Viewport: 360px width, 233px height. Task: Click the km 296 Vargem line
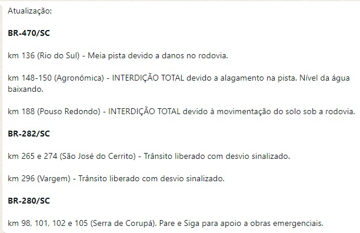(116, 179)
